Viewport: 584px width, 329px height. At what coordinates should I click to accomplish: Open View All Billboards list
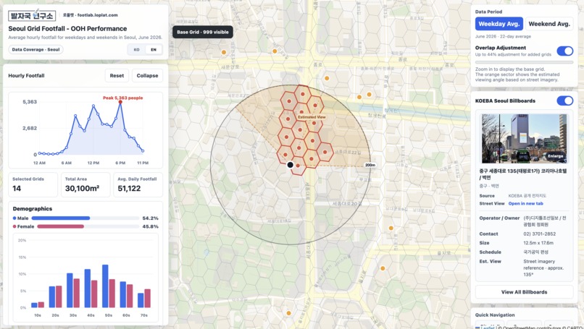pos(524,292)
